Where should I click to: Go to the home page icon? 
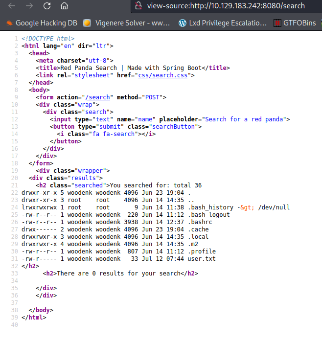click(64, 6)
